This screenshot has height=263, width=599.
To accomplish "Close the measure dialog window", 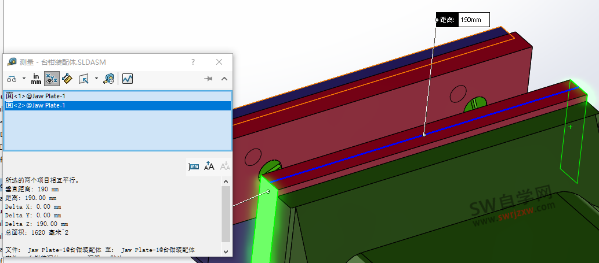I will coord(219,62).
